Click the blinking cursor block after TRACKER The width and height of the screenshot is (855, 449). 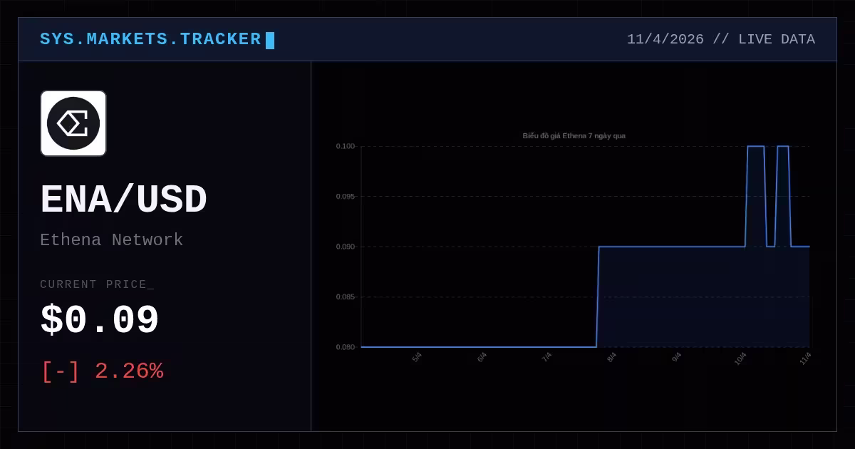tap(270, 40)
